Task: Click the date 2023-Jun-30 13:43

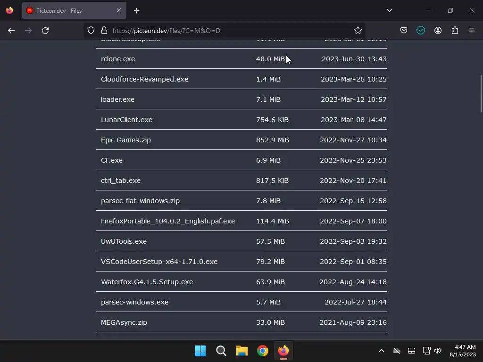Action: click(x=354, y=59)
